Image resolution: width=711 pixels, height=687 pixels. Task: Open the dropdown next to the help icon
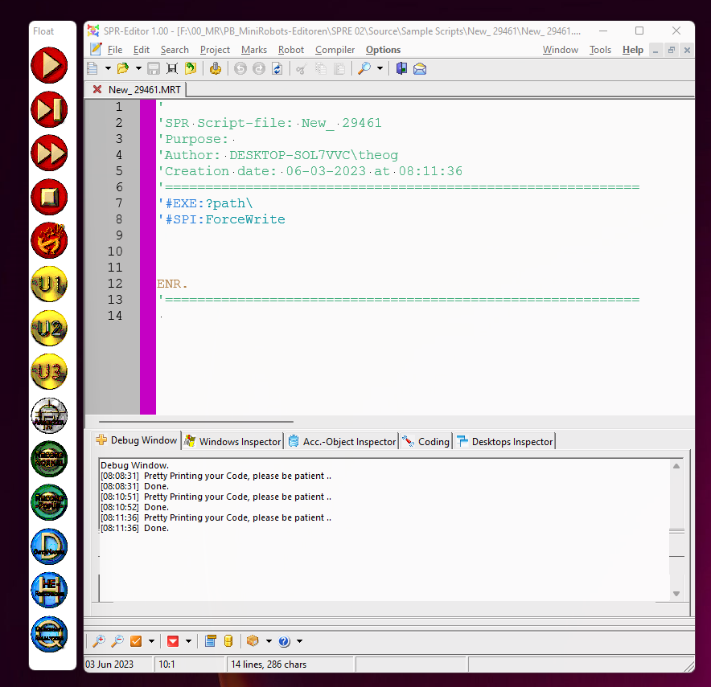tap(298, 641)
